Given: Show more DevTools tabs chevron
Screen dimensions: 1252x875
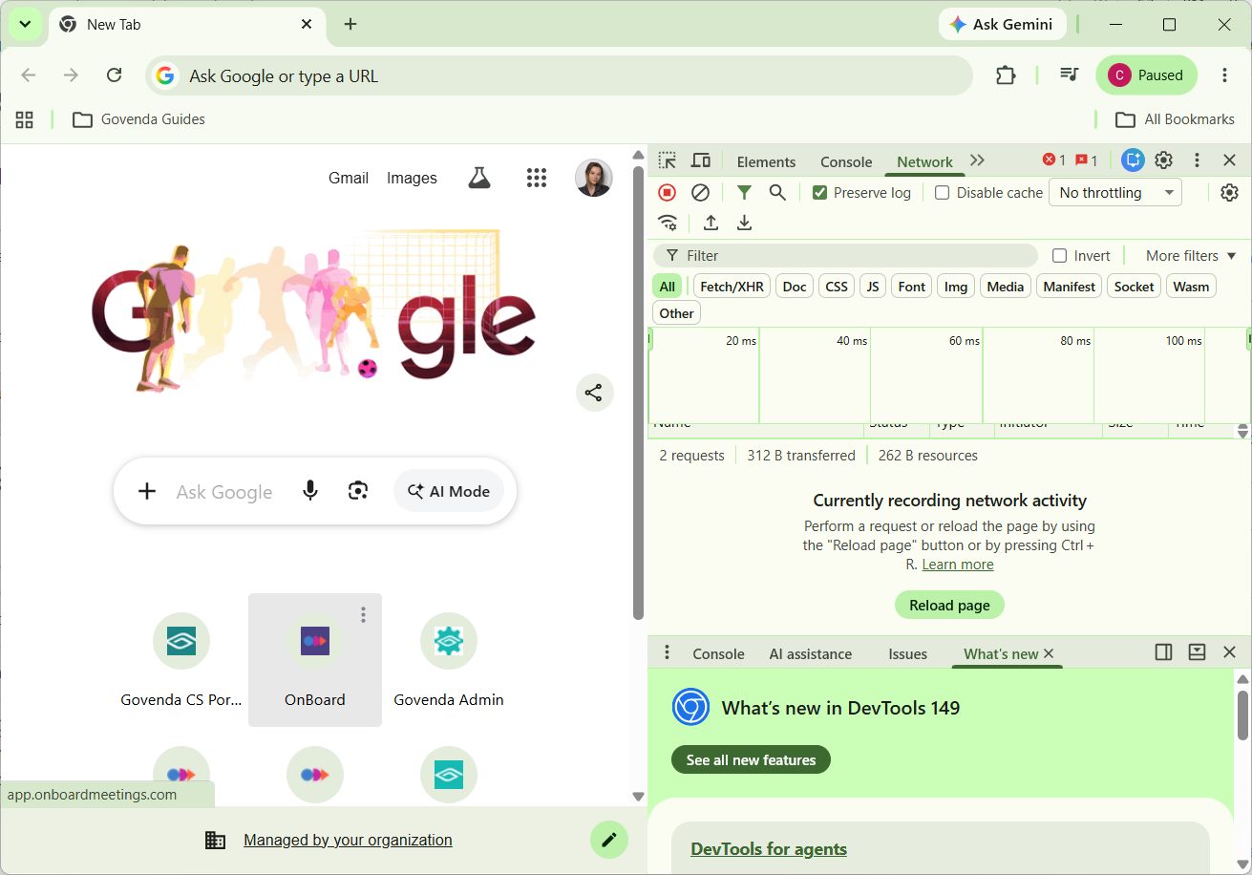Looking at the screenshot, I should click(x=977, y=160).
